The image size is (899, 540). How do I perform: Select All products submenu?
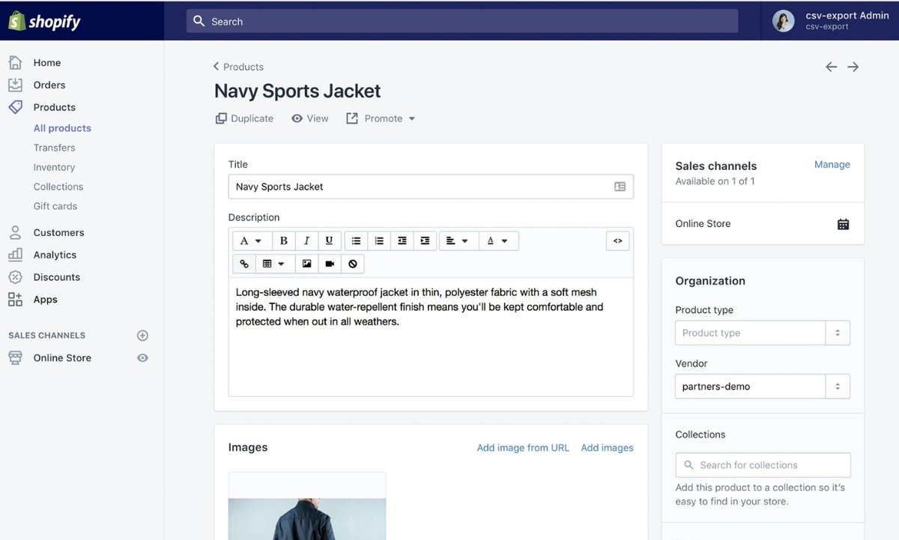click(62, 128)
